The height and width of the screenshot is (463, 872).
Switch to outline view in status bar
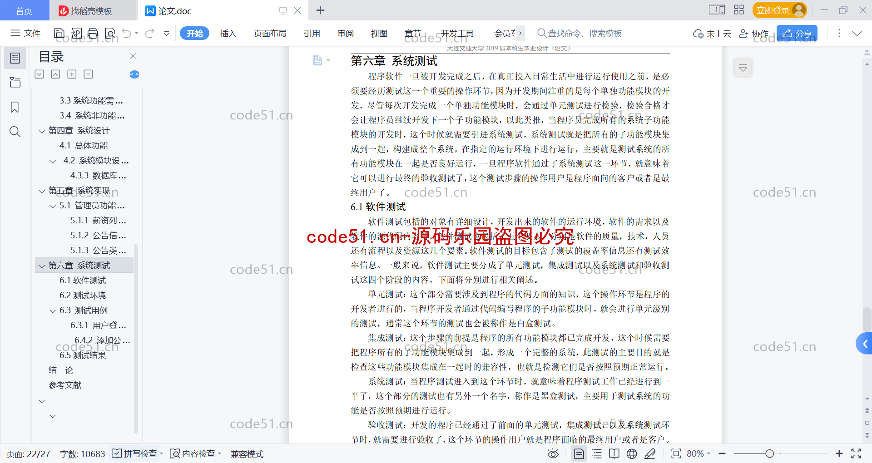tap(597, 454)
